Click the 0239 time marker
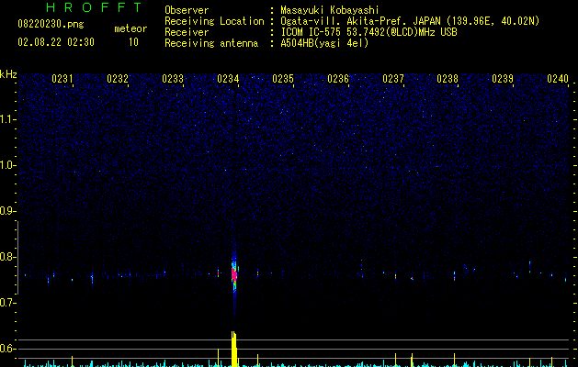This screenshot has height=367, width=578. coord(503,78)
